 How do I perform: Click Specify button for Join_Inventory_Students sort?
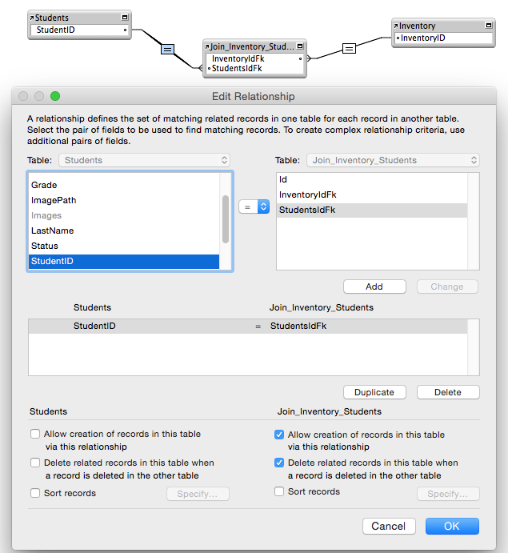coord(448,494)
